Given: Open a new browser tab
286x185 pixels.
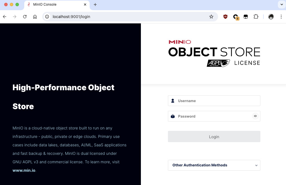Looking at the screenshot, I should click(95, 5).
